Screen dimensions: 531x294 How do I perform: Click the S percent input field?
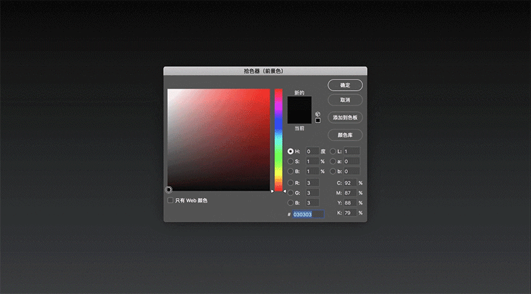pyautogui.click(x=312, y=162)
